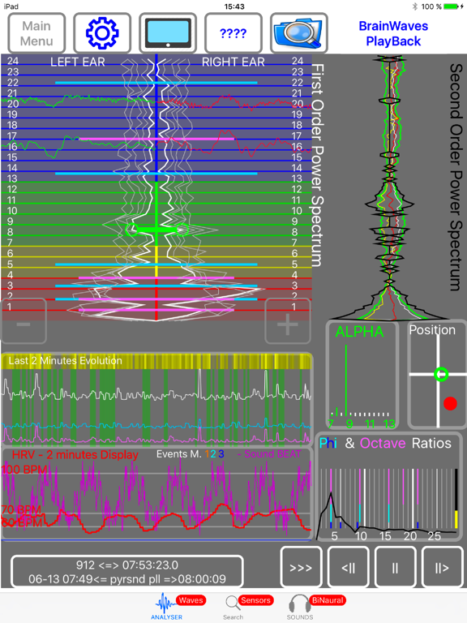The height and width of the screenshot is (623, 467).
Task: Tap the red dot in the Position panel
Action: (x=450, y=403)
